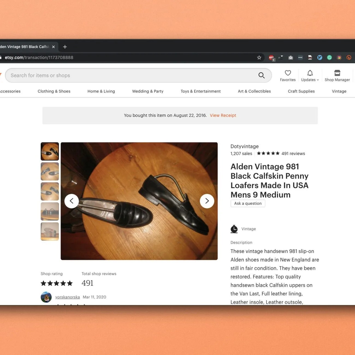Open reviewer yorskanorska's profile link
The height and width of the screenshot is (355, 355).
tap(67, 297)
